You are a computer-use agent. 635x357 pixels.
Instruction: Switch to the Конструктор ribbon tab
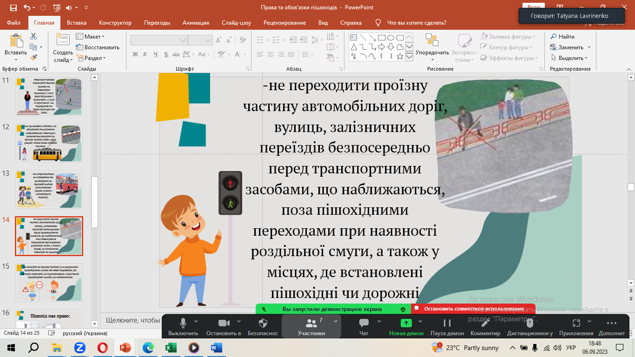pos(115,23)
